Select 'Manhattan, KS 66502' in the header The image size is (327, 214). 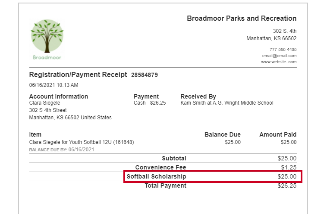pos(271,38)
